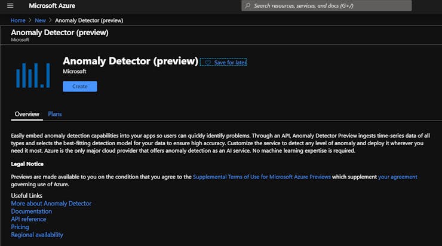This screenshot has height=246, width=442.
Task: Open the Documentation link
Action: pyautogui.click(x=31, y=211)
